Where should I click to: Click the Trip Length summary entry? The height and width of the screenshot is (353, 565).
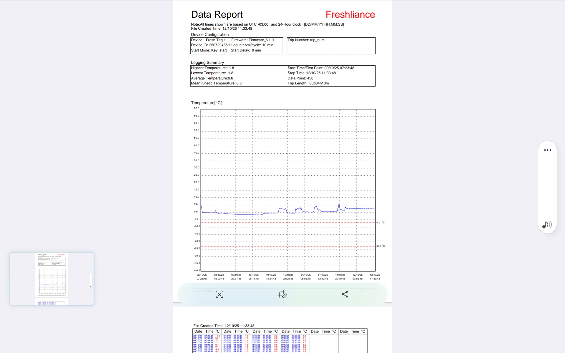pyautogui.click(x=308, y=83)
